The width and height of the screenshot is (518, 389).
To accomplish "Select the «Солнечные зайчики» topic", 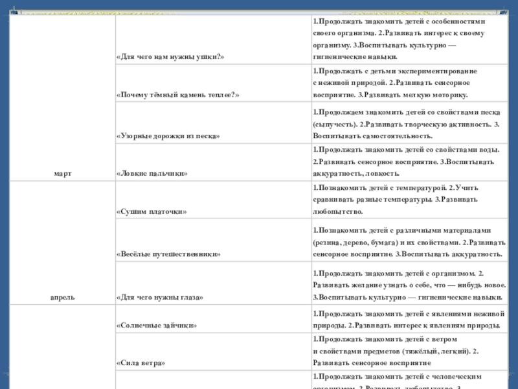I will tap(214, 319).
